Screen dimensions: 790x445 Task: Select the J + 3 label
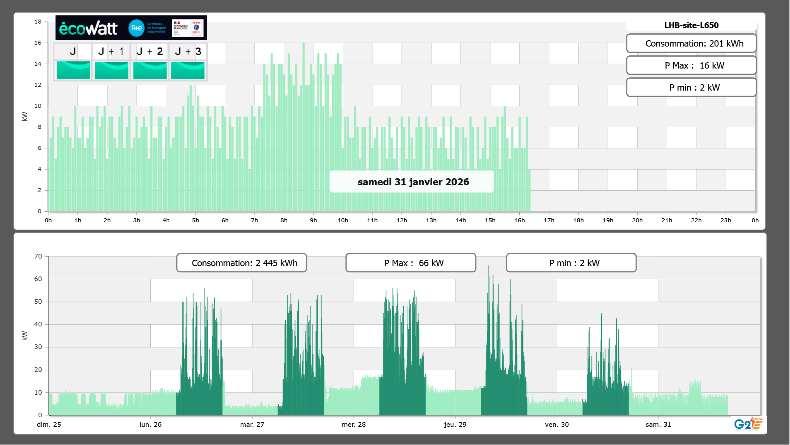tap(188, 51)
